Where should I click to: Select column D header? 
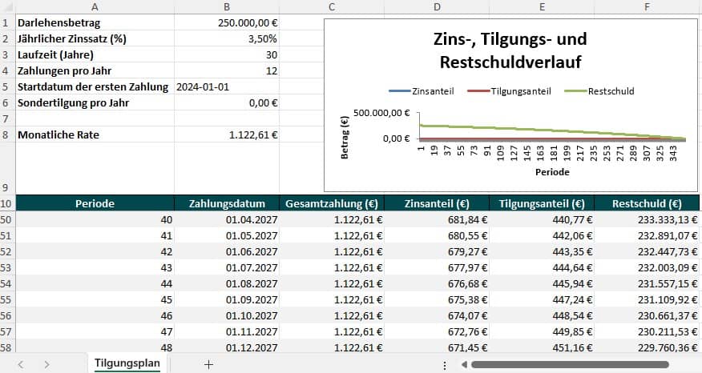pos(437,6)
